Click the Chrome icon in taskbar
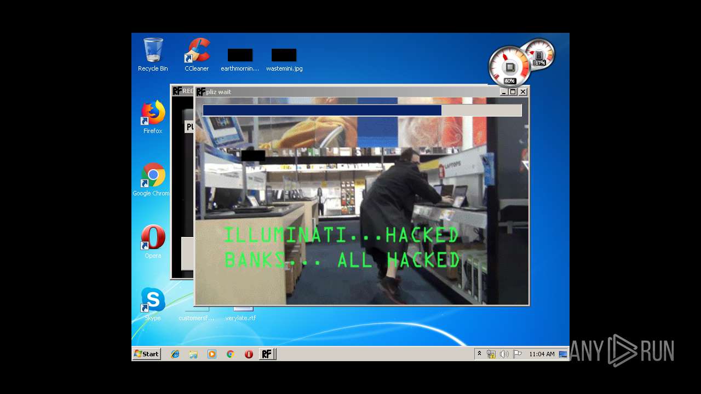701x394 pixels. pyautogui.click(x=230, y=354)
